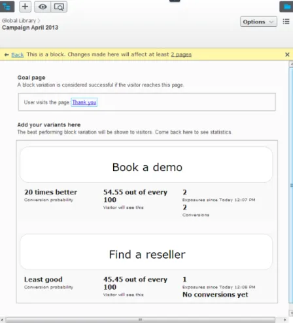
Task: Toggle preview mode eye icon
Action: point(43,7)
